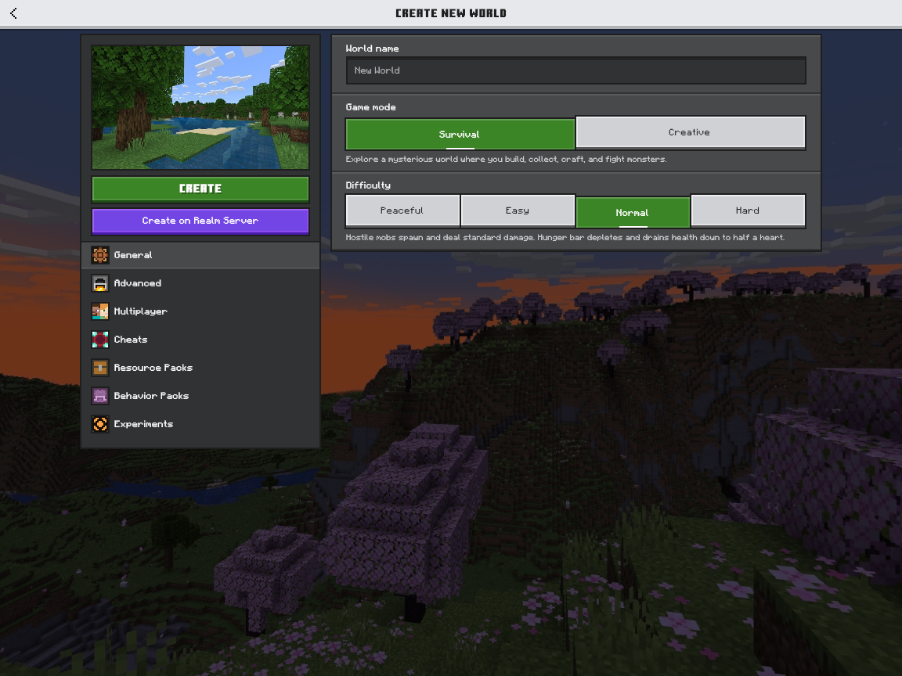Click the Resource Packs chest icon
The height and width of the screenshot is (676, 902).
coord(99,368)
